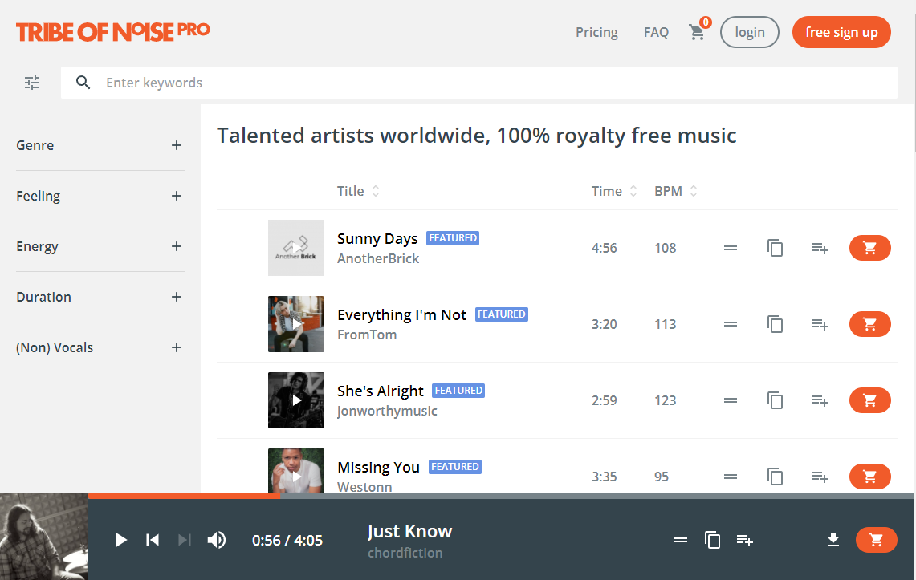Open artist AnotherBrick link
Screen dimensions: 916x580
pos(378,258)
